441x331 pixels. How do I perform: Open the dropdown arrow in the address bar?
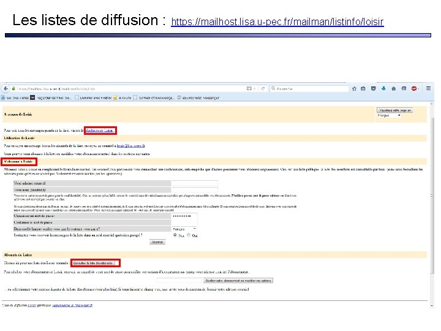click(x=255, y=89)
